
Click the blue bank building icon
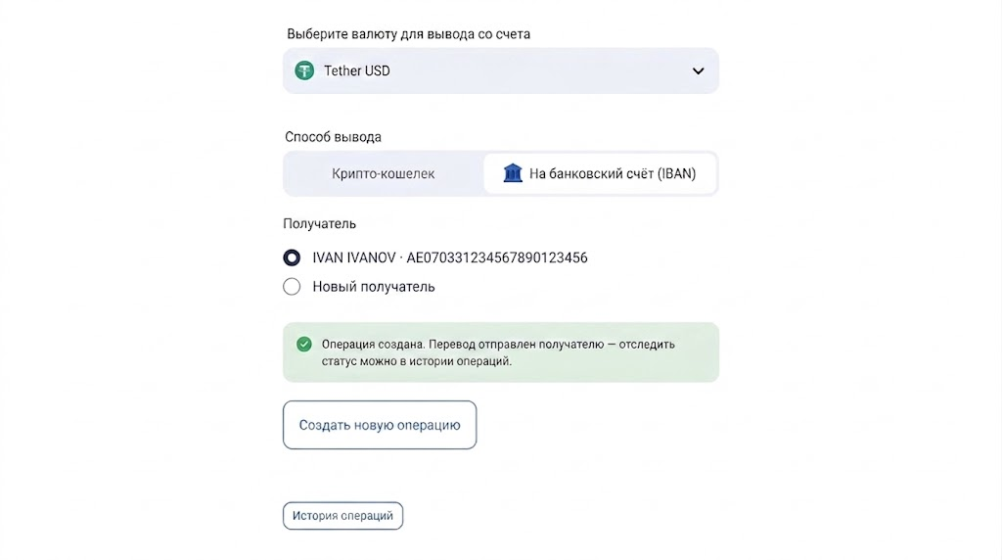[x=513, y=173]
